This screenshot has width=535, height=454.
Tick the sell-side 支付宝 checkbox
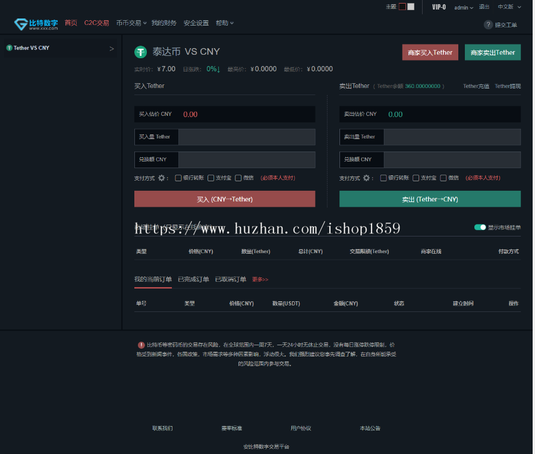[x=416, y=178]
